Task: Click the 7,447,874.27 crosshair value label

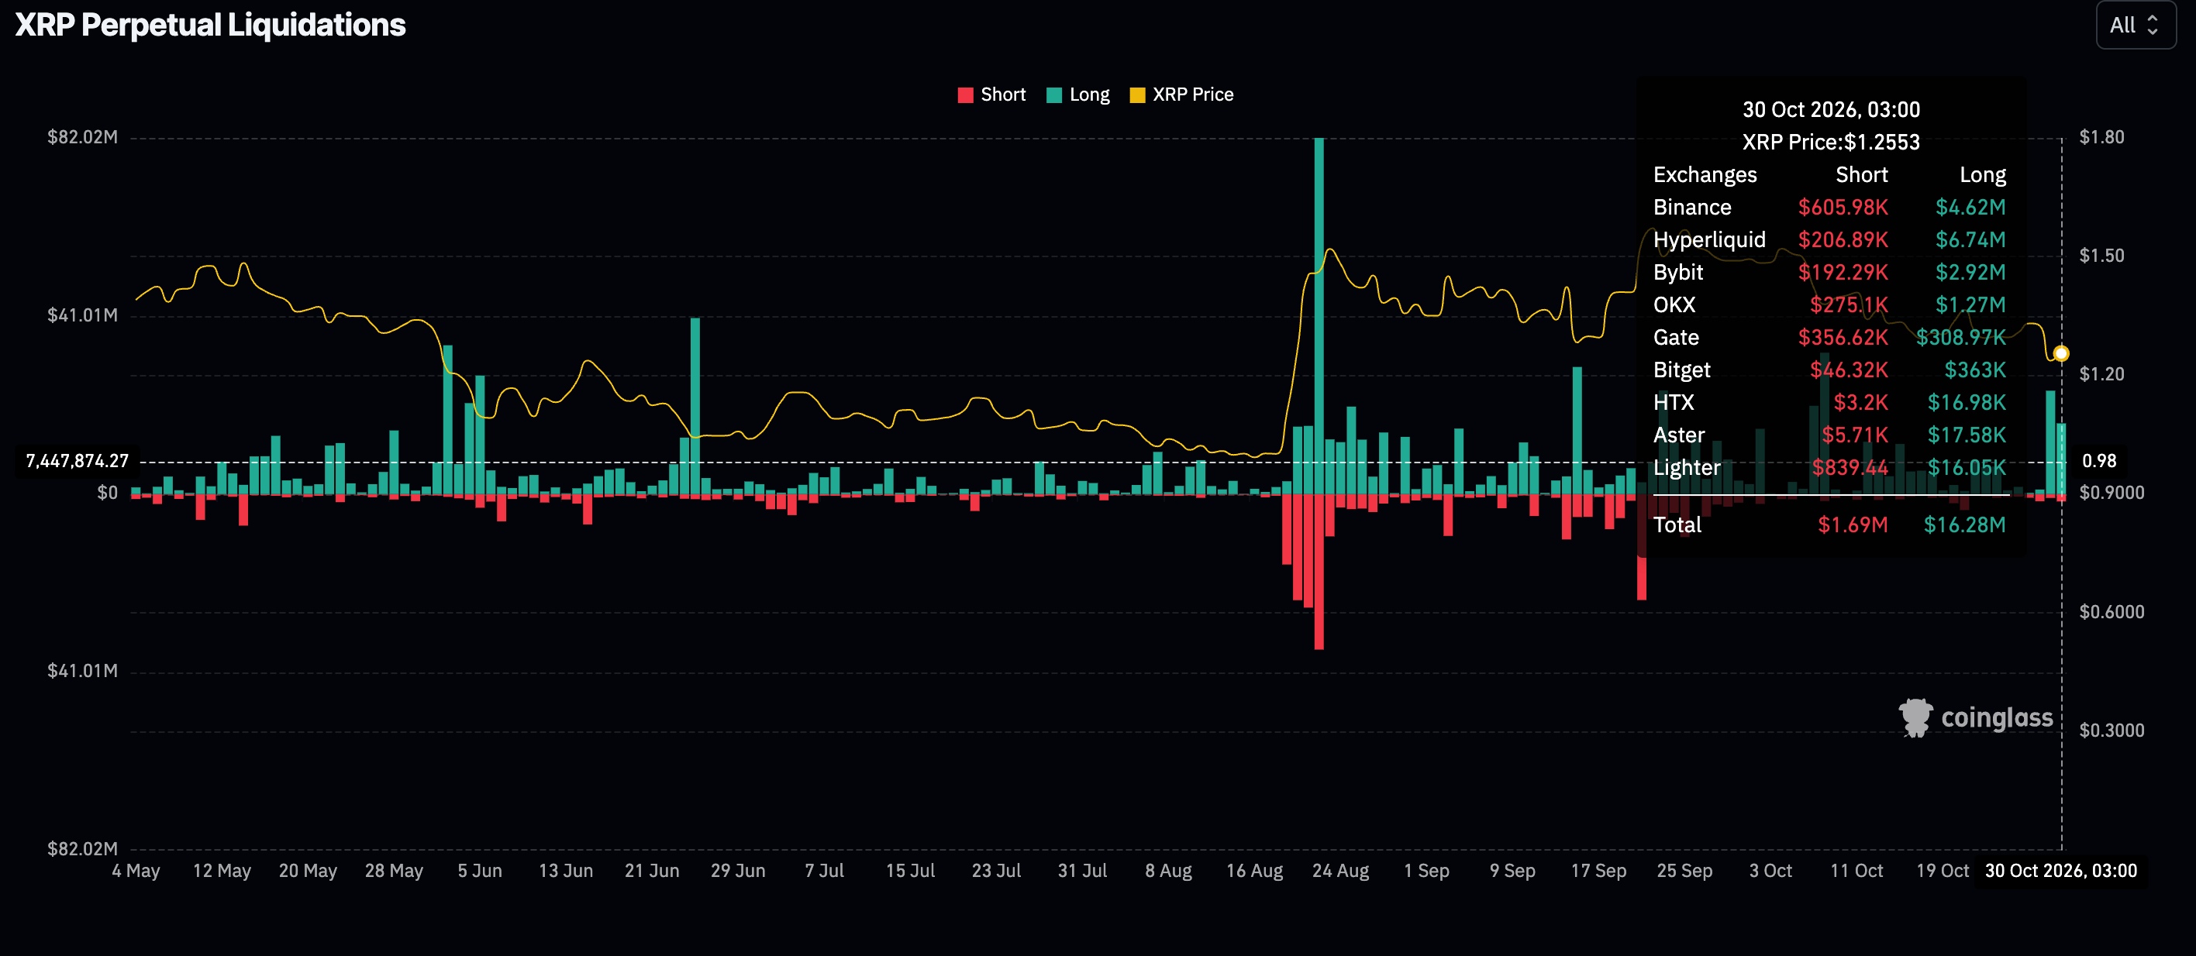Action: point(77,461)
